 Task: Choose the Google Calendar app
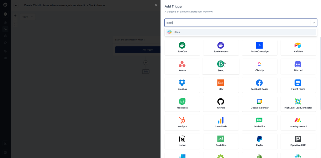click(259, 102)
